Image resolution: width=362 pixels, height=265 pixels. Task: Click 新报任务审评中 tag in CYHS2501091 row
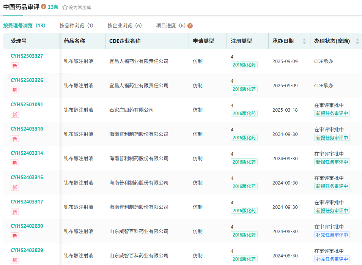pos(332,113)
